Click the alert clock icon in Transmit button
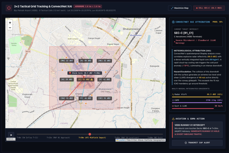Screen dimensions: 229x153 tap(186, 143)
